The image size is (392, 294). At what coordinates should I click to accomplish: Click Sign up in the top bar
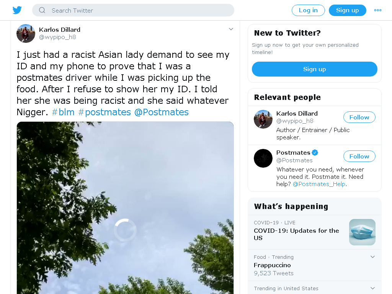(x=348, y=10)
